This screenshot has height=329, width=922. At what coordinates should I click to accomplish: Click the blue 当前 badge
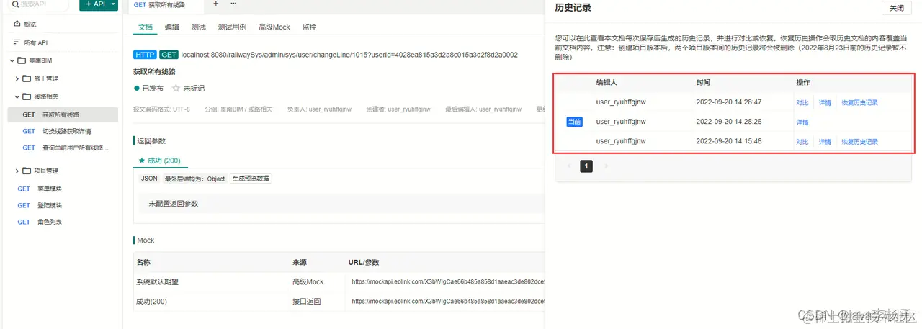click(x=574, y=122)
